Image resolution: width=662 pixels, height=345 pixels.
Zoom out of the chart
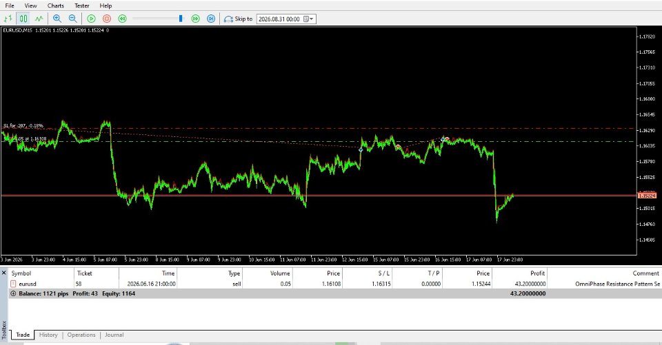click(72, 19)
